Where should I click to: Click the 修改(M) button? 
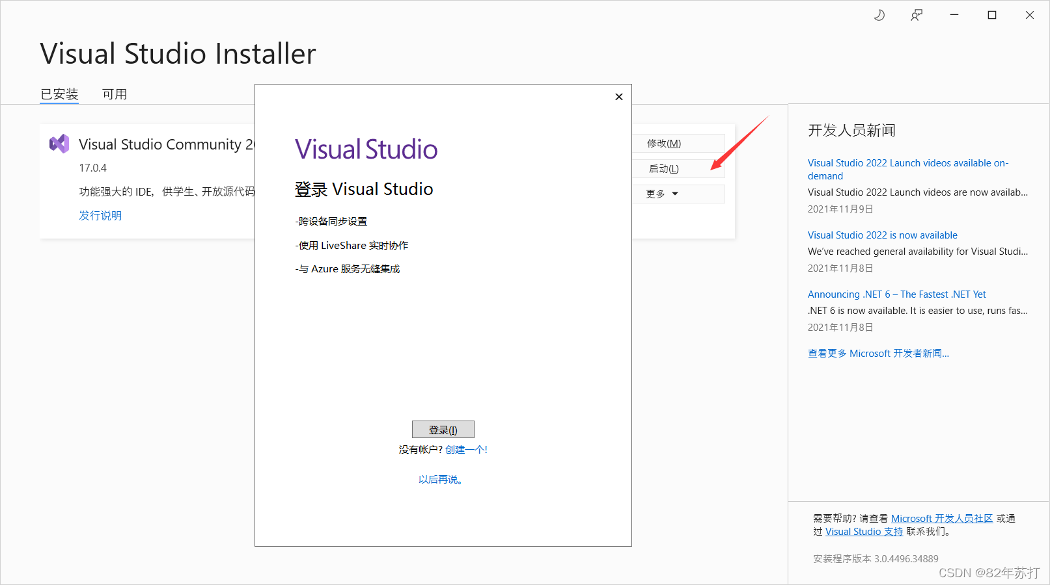665,143
